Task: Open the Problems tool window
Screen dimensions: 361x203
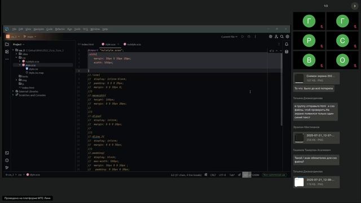Action: click(x=7, y=160)
